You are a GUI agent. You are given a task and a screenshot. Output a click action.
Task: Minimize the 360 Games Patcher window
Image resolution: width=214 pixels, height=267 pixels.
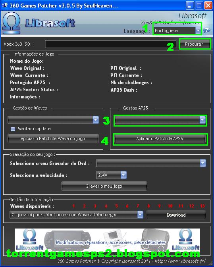(190, 6)
